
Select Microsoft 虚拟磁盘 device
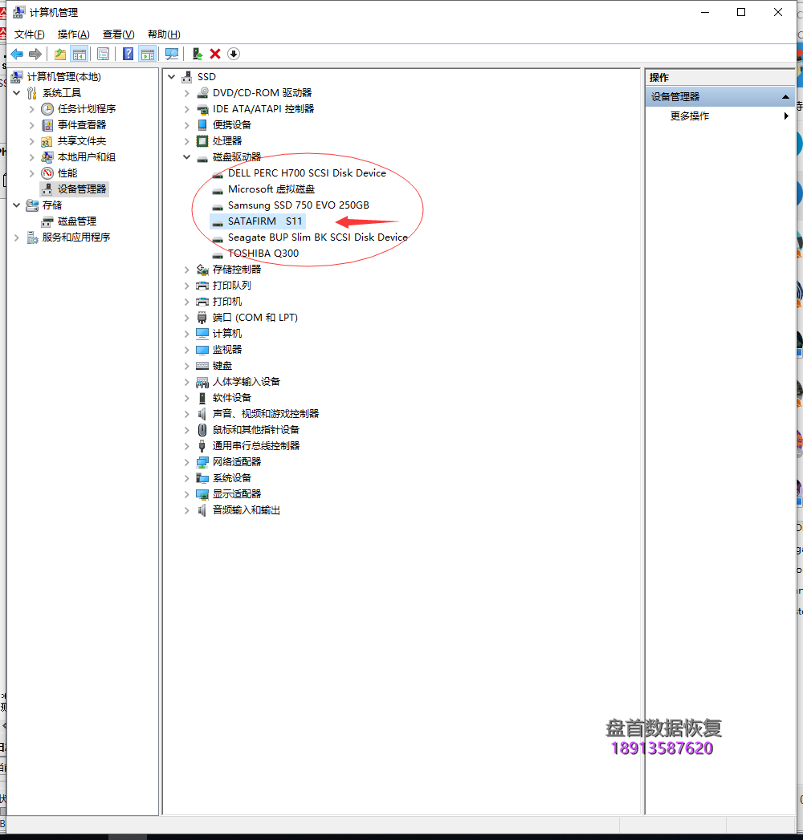[271, 189]
